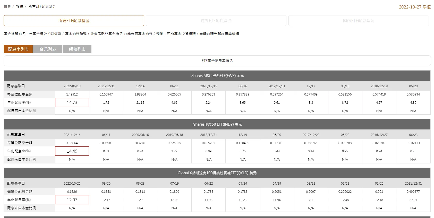Select the 0.1626 distribution amount cell

[x=72, y=192]
